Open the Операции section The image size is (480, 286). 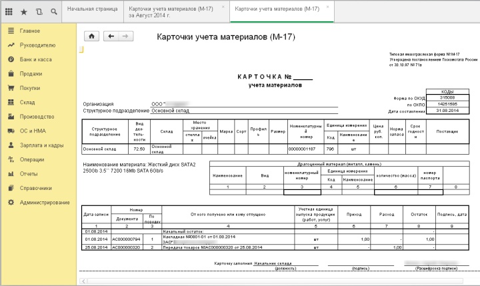(x=32, y=159)
